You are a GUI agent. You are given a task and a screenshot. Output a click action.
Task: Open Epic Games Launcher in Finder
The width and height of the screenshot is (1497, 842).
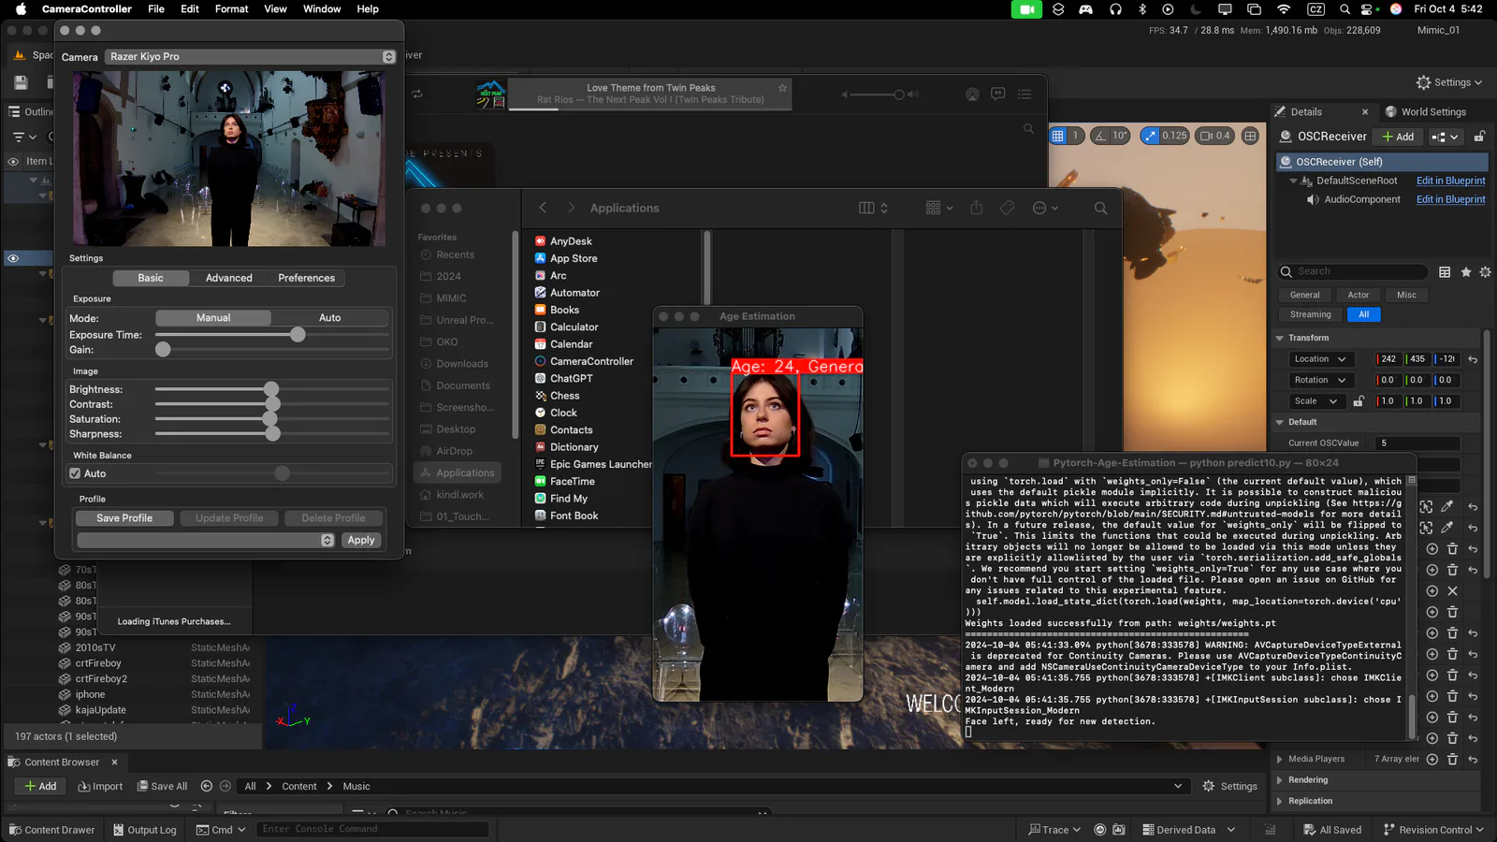click(601, 464)
